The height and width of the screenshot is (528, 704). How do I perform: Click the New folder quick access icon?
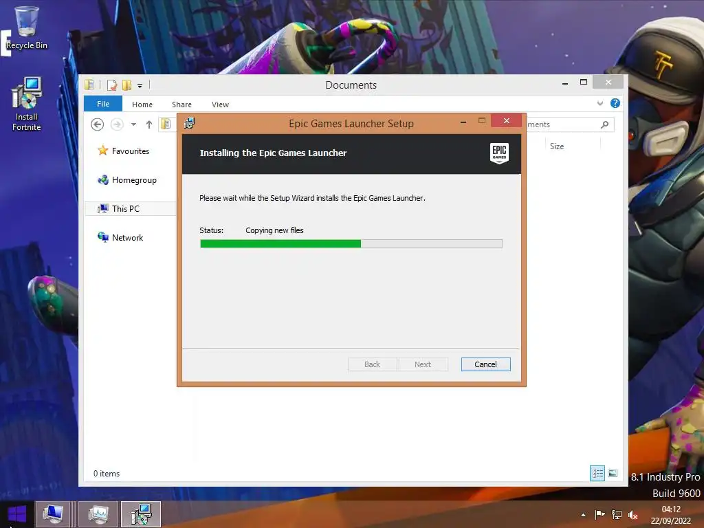coord(127,85)
